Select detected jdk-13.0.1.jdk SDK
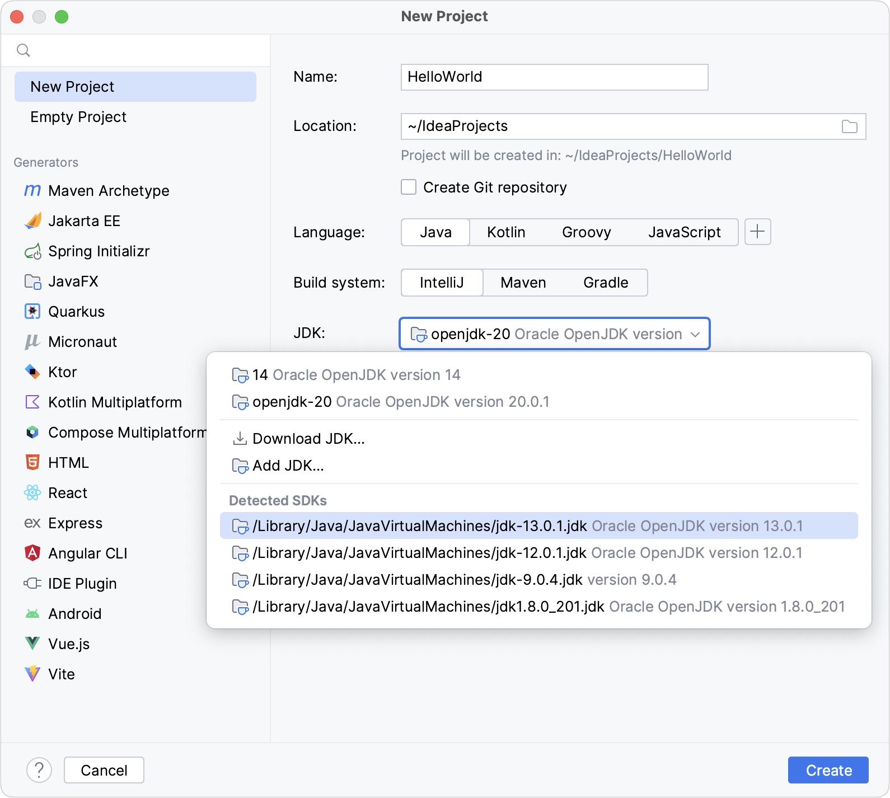The width and height of the screenshot is (890, 798). pyautogui.click(x=539, y=526)
